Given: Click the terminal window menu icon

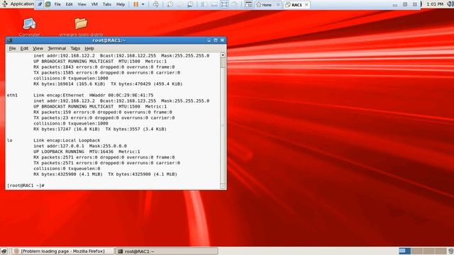Looking at the screenshot, I should [x=9, y=40].
